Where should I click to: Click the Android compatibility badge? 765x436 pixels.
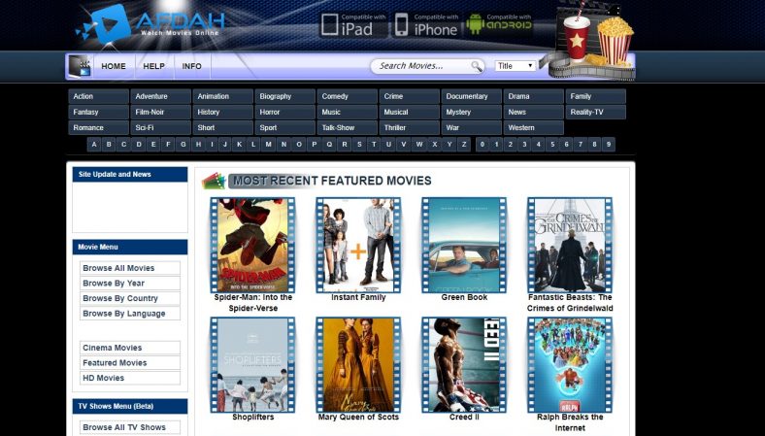(x=499, y=24)
